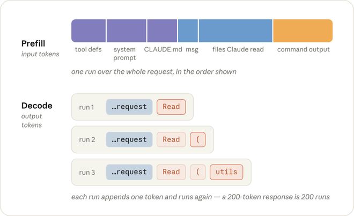Image resolution: width=354 pixels, height=216 pixels.
Task: Click the Read token in run 2
Action: point(171,139)
